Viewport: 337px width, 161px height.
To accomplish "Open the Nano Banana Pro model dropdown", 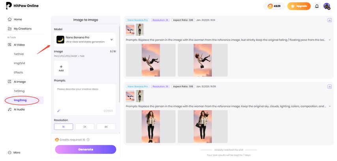I will pyautogui.click(x=85, y=40).
